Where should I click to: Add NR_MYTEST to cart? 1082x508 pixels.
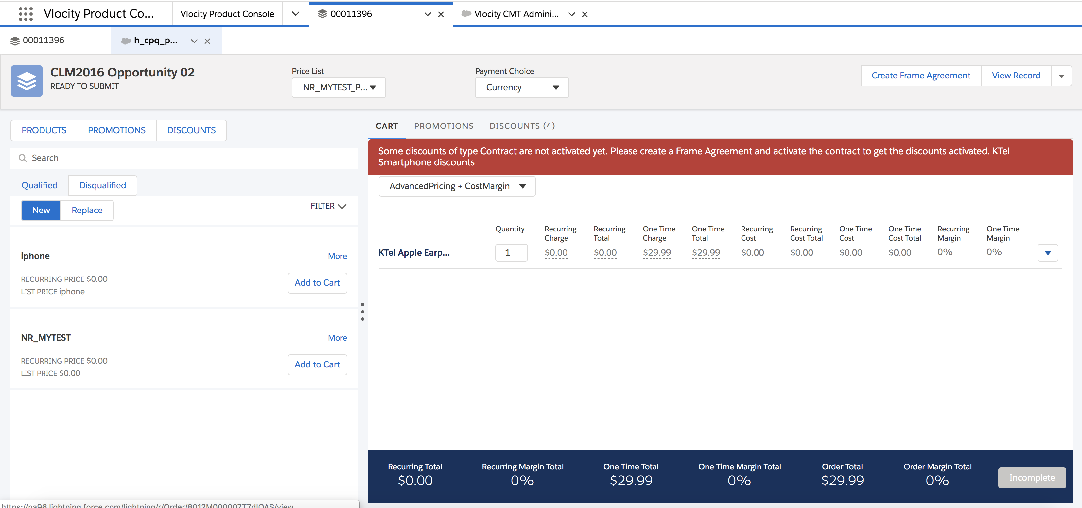pos(317,365)
